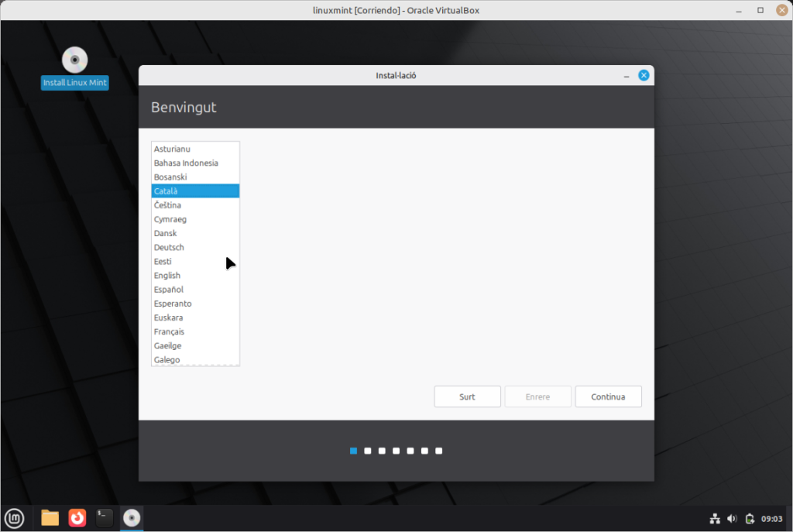Click the clock showing 09:03
The width and height of the screenshot is (793, 532).
coord(771,518)
